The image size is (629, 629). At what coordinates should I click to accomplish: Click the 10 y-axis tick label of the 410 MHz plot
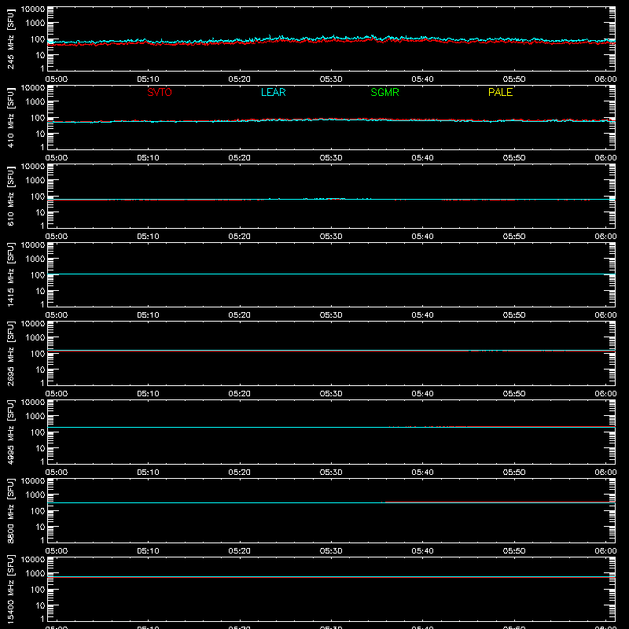pos(40,134)
